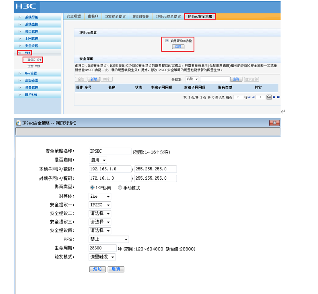Switch to the 安全联盟 tab

[x=74, y=17]
